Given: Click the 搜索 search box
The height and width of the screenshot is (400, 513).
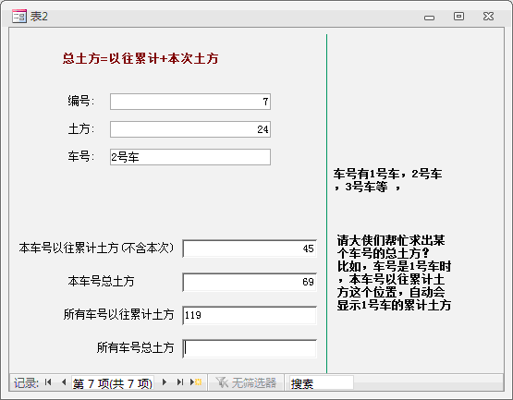Looking at the screenshot, I should pos(322,382).
